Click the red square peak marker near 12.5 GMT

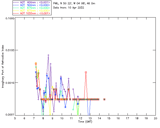click(x=86, y=72)
